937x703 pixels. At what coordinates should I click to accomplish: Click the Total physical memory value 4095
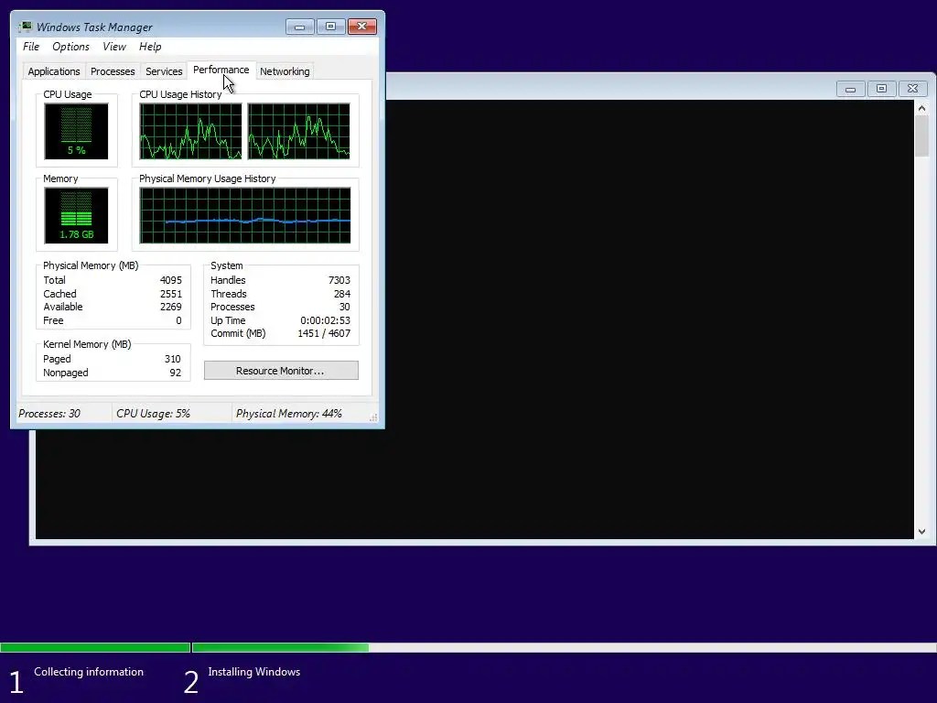(171, 280)
